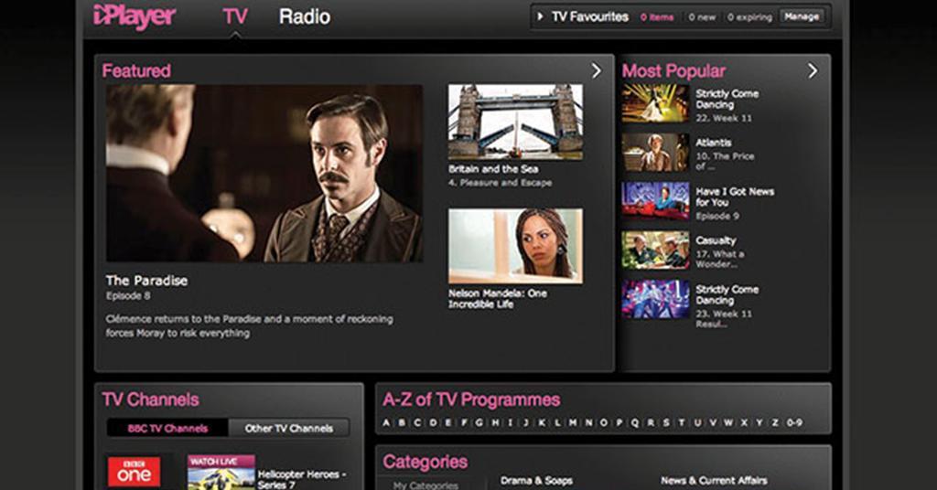
Task: Select letter E in A-Z list
Action: pyautogui.click(x=448, y=422)
